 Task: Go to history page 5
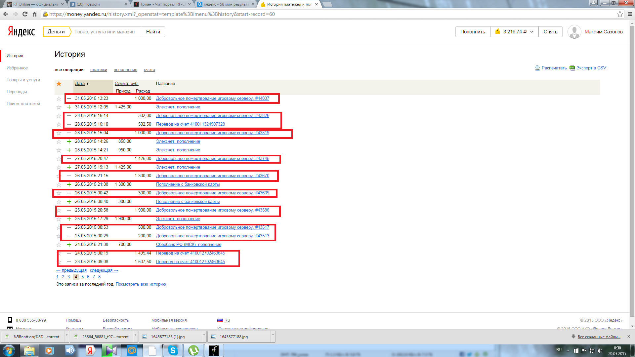point(82,277)
